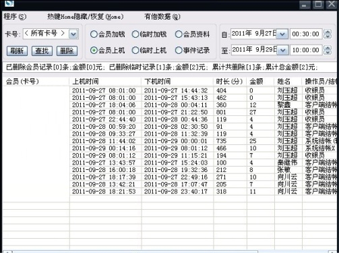Sort by 上机时间 column header

click(106, 82)
